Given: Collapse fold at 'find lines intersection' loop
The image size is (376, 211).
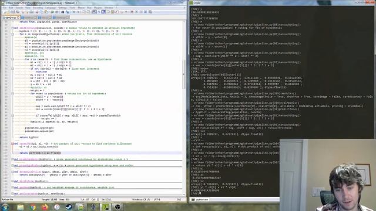Looking at the screenshot, I should (12, 59).
